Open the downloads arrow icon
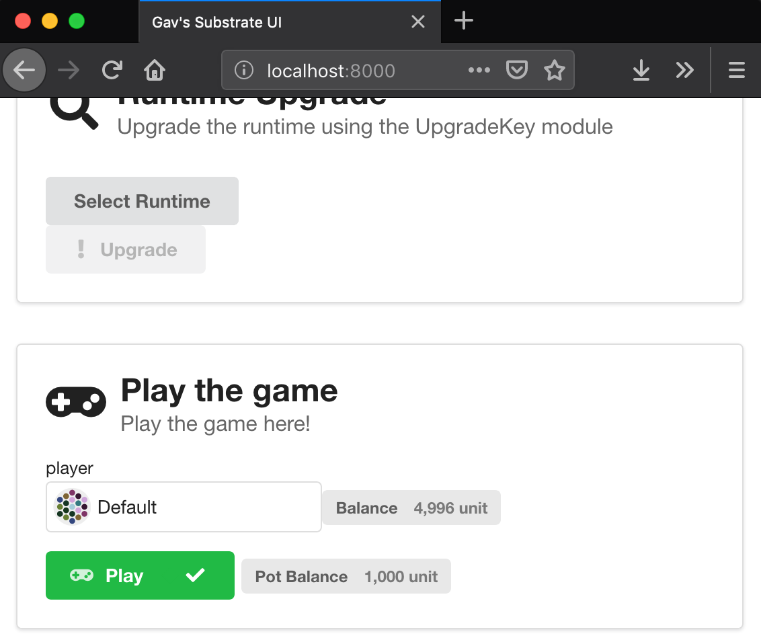The width and height of the screenshot is (761, 644). click(641, 71)
